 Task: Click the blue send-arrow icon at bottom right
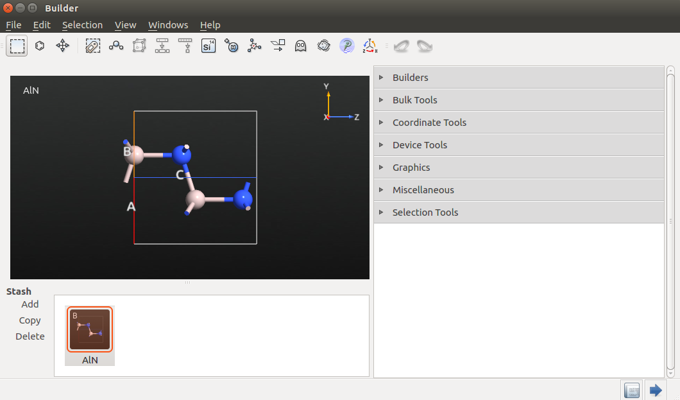pyautogui.click(x=656, y=390)
